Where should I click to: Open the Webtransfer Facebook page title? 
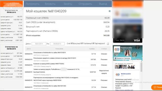pos(126,48)
